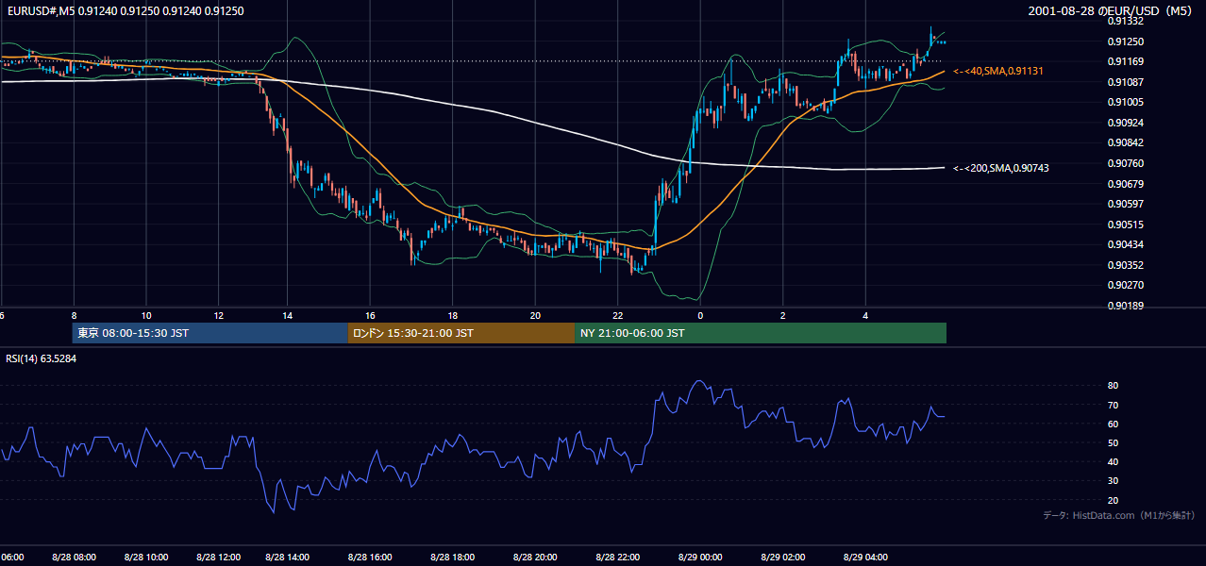Click the NY 21:00-06:00 JST session bar
The image size is (1206, 566).
click(761, 333)
